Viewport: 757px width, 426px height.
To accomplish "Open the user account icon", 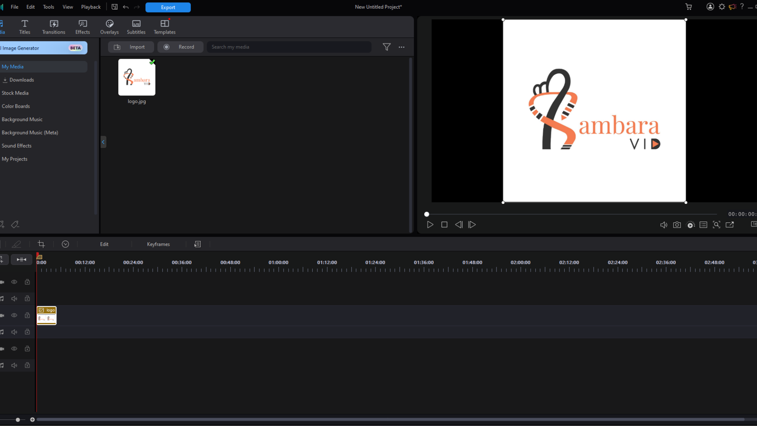I will coord(710,7).
